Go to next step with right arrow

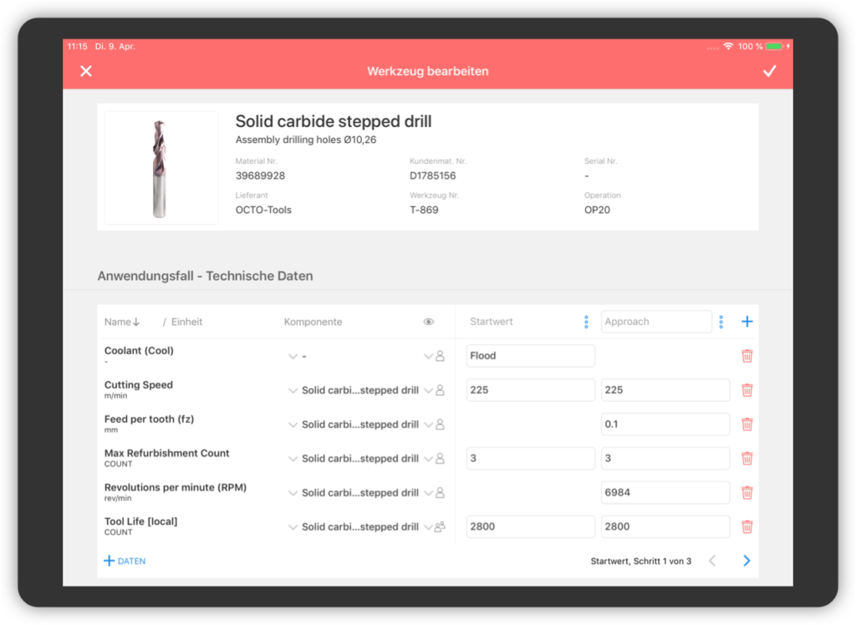[x=746, y=561]
